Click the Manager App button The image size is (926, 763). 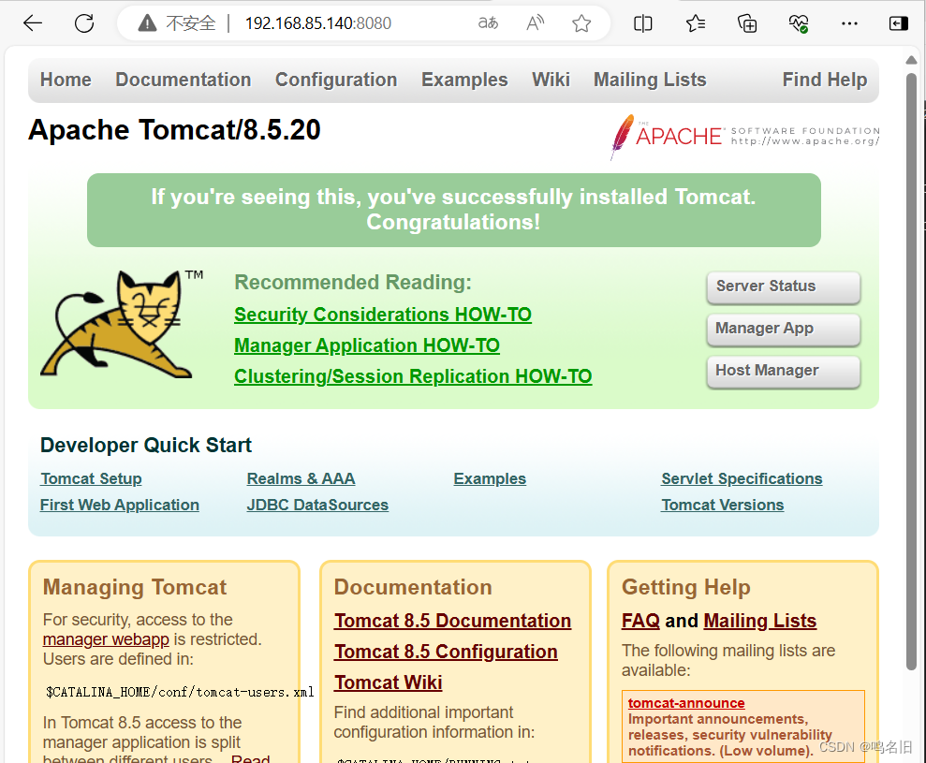pos(783,329)
